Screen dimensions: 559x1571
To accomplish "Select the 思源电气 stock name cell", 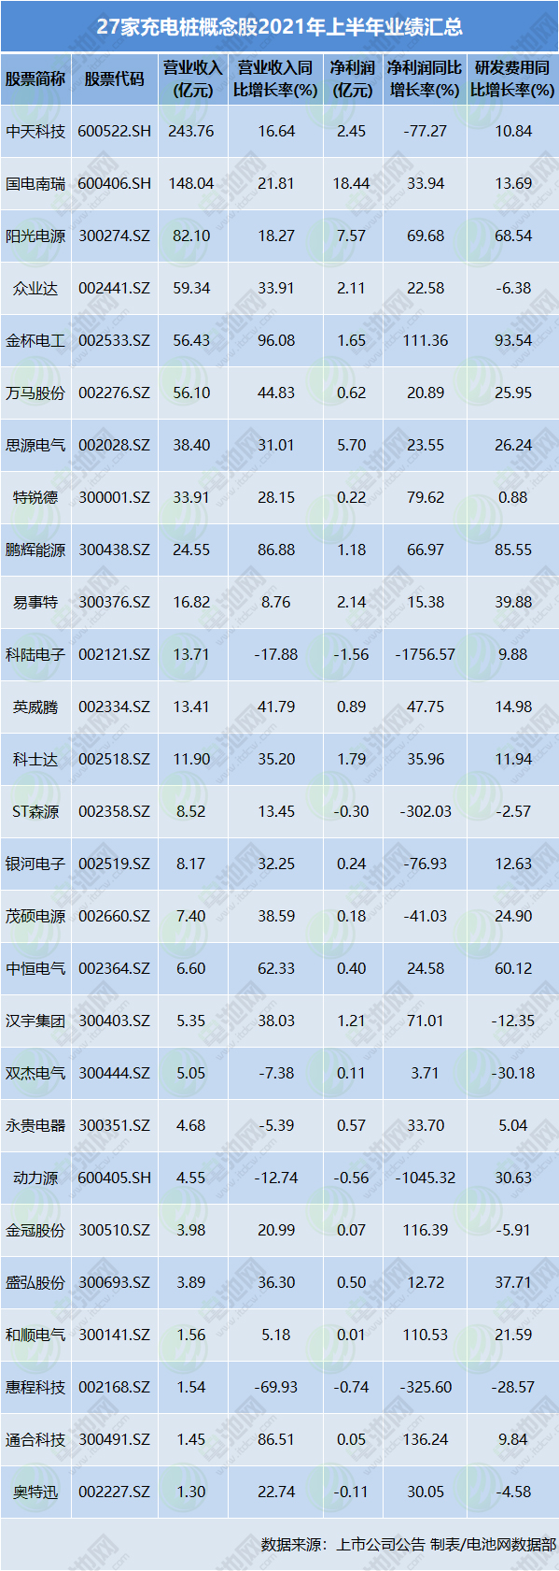I will (x=35, y=445).
